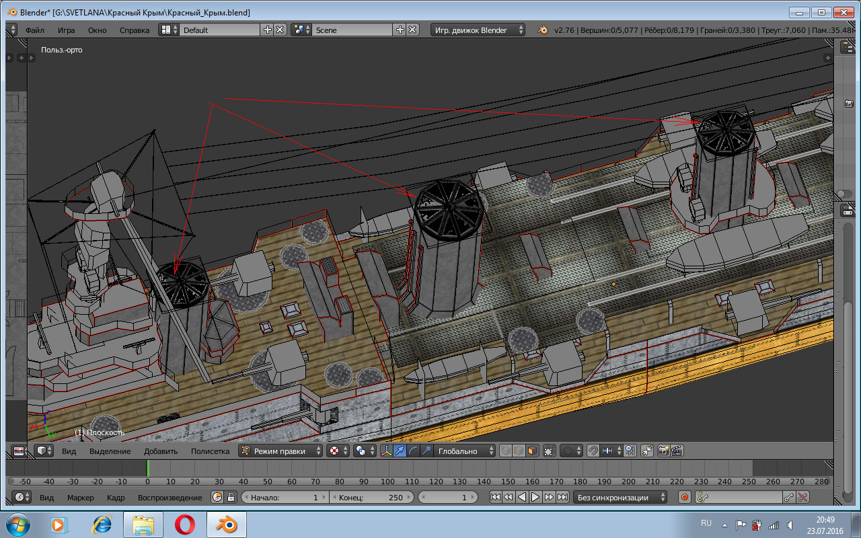
Task: Expand the Без синхронизации sync dropdown
Action: tap(620, 498)
